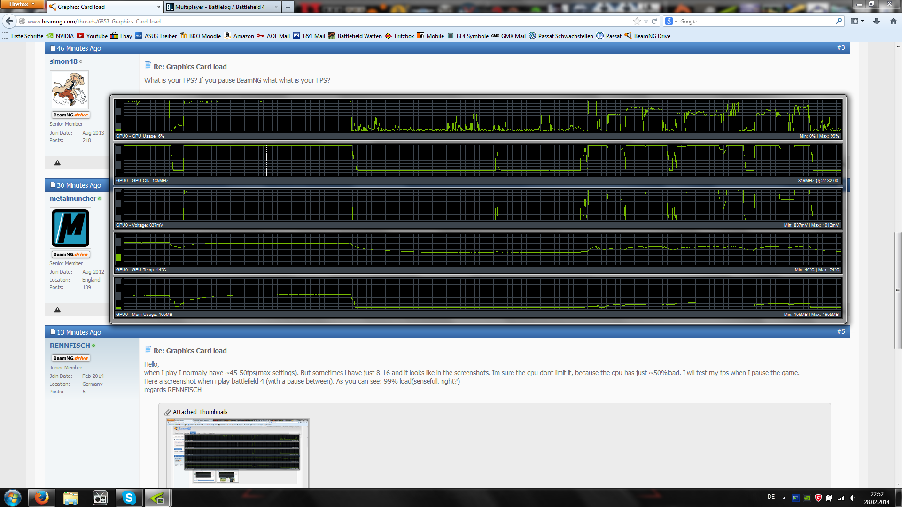Open Youtube bookmark
Screen dimensions: 902x507
(92, 36)
